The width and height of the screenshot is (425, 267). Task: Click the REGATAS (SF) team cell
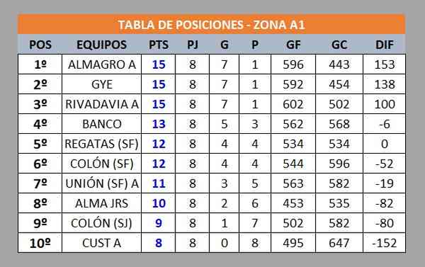tap(101, 144)
